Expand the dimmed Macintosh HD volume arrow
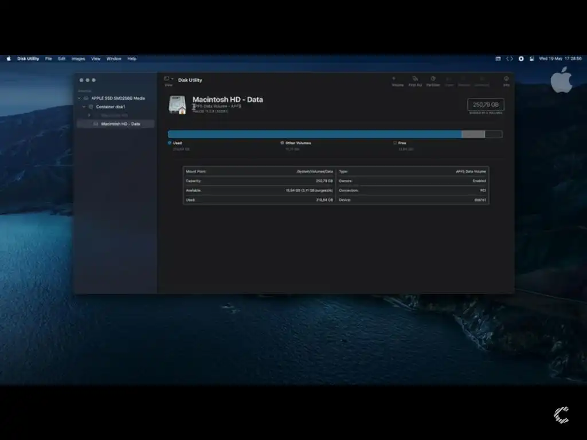 [89, 115]
